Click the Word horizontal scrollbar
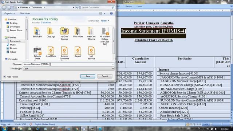This screenshot has height=131, width=233. [x=90, y=121]
